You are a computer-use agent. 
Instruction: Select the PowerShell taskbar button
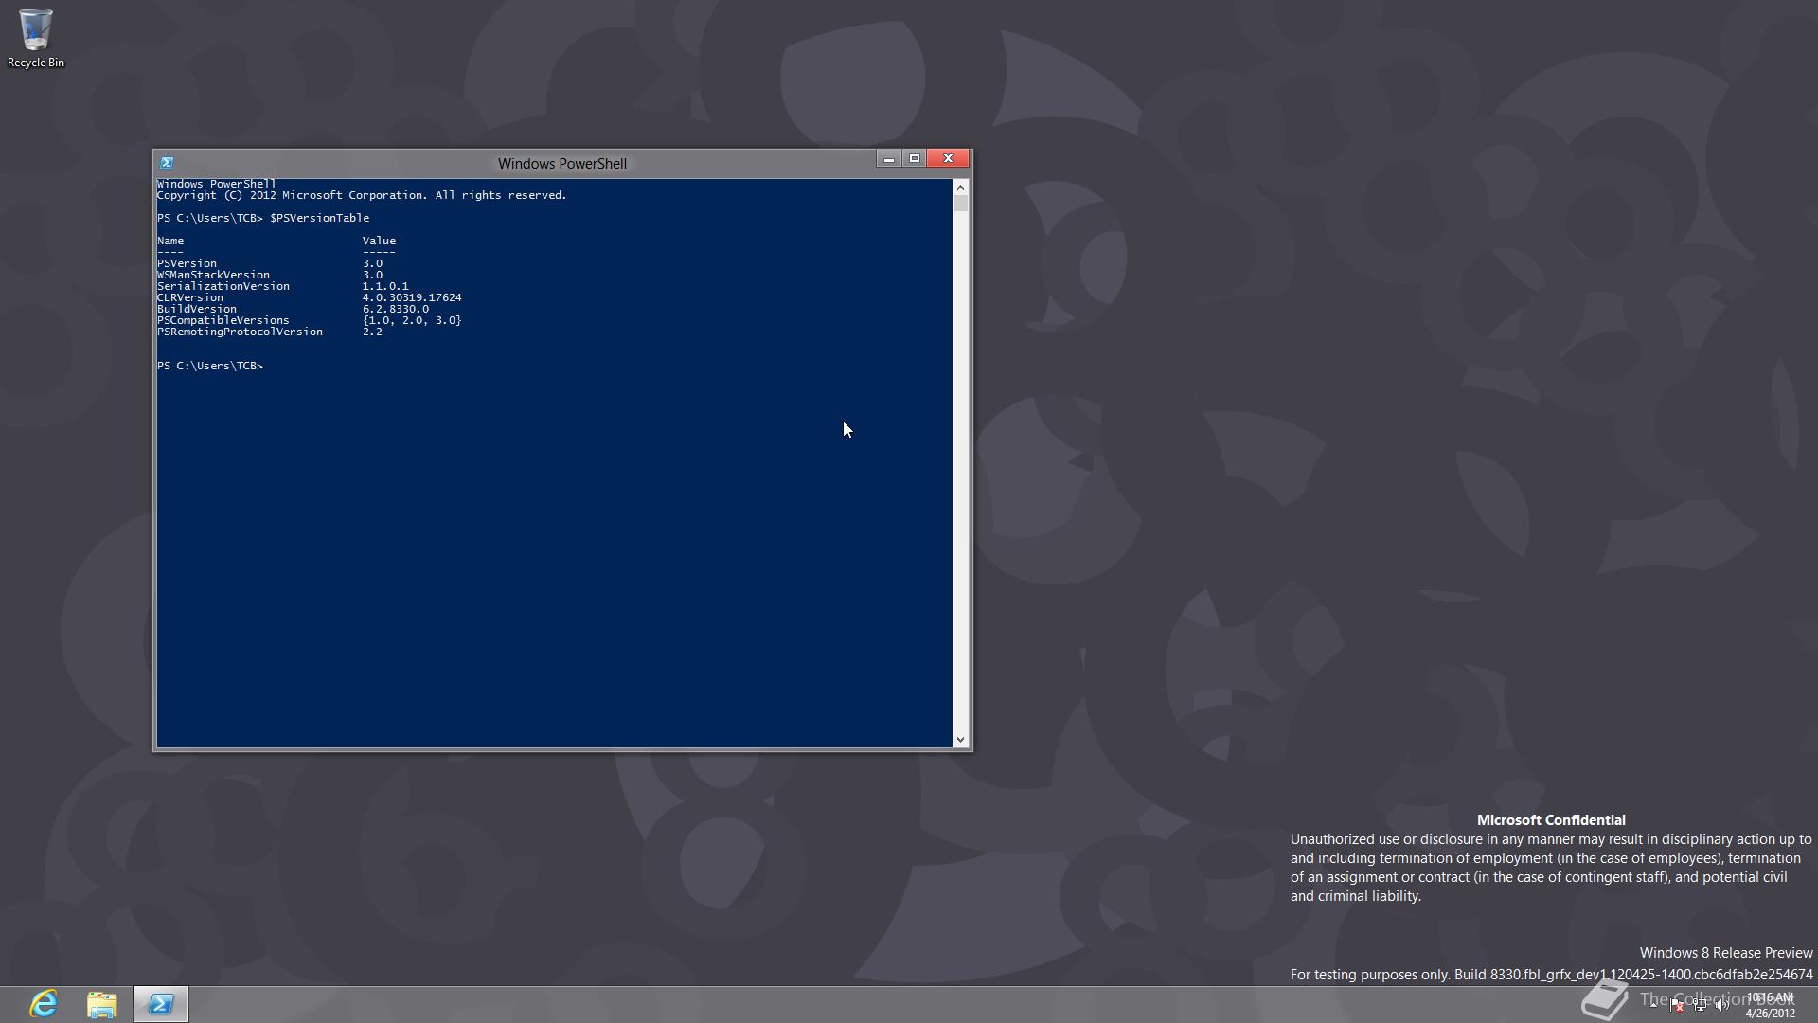pos(161,1004)
